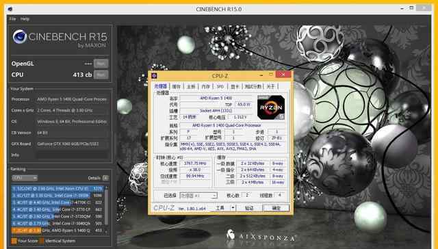Click the Cinebench icon in the title bar
Viewport: 438px width, 249px height.
pyautogui.click(x=10, y=9)
